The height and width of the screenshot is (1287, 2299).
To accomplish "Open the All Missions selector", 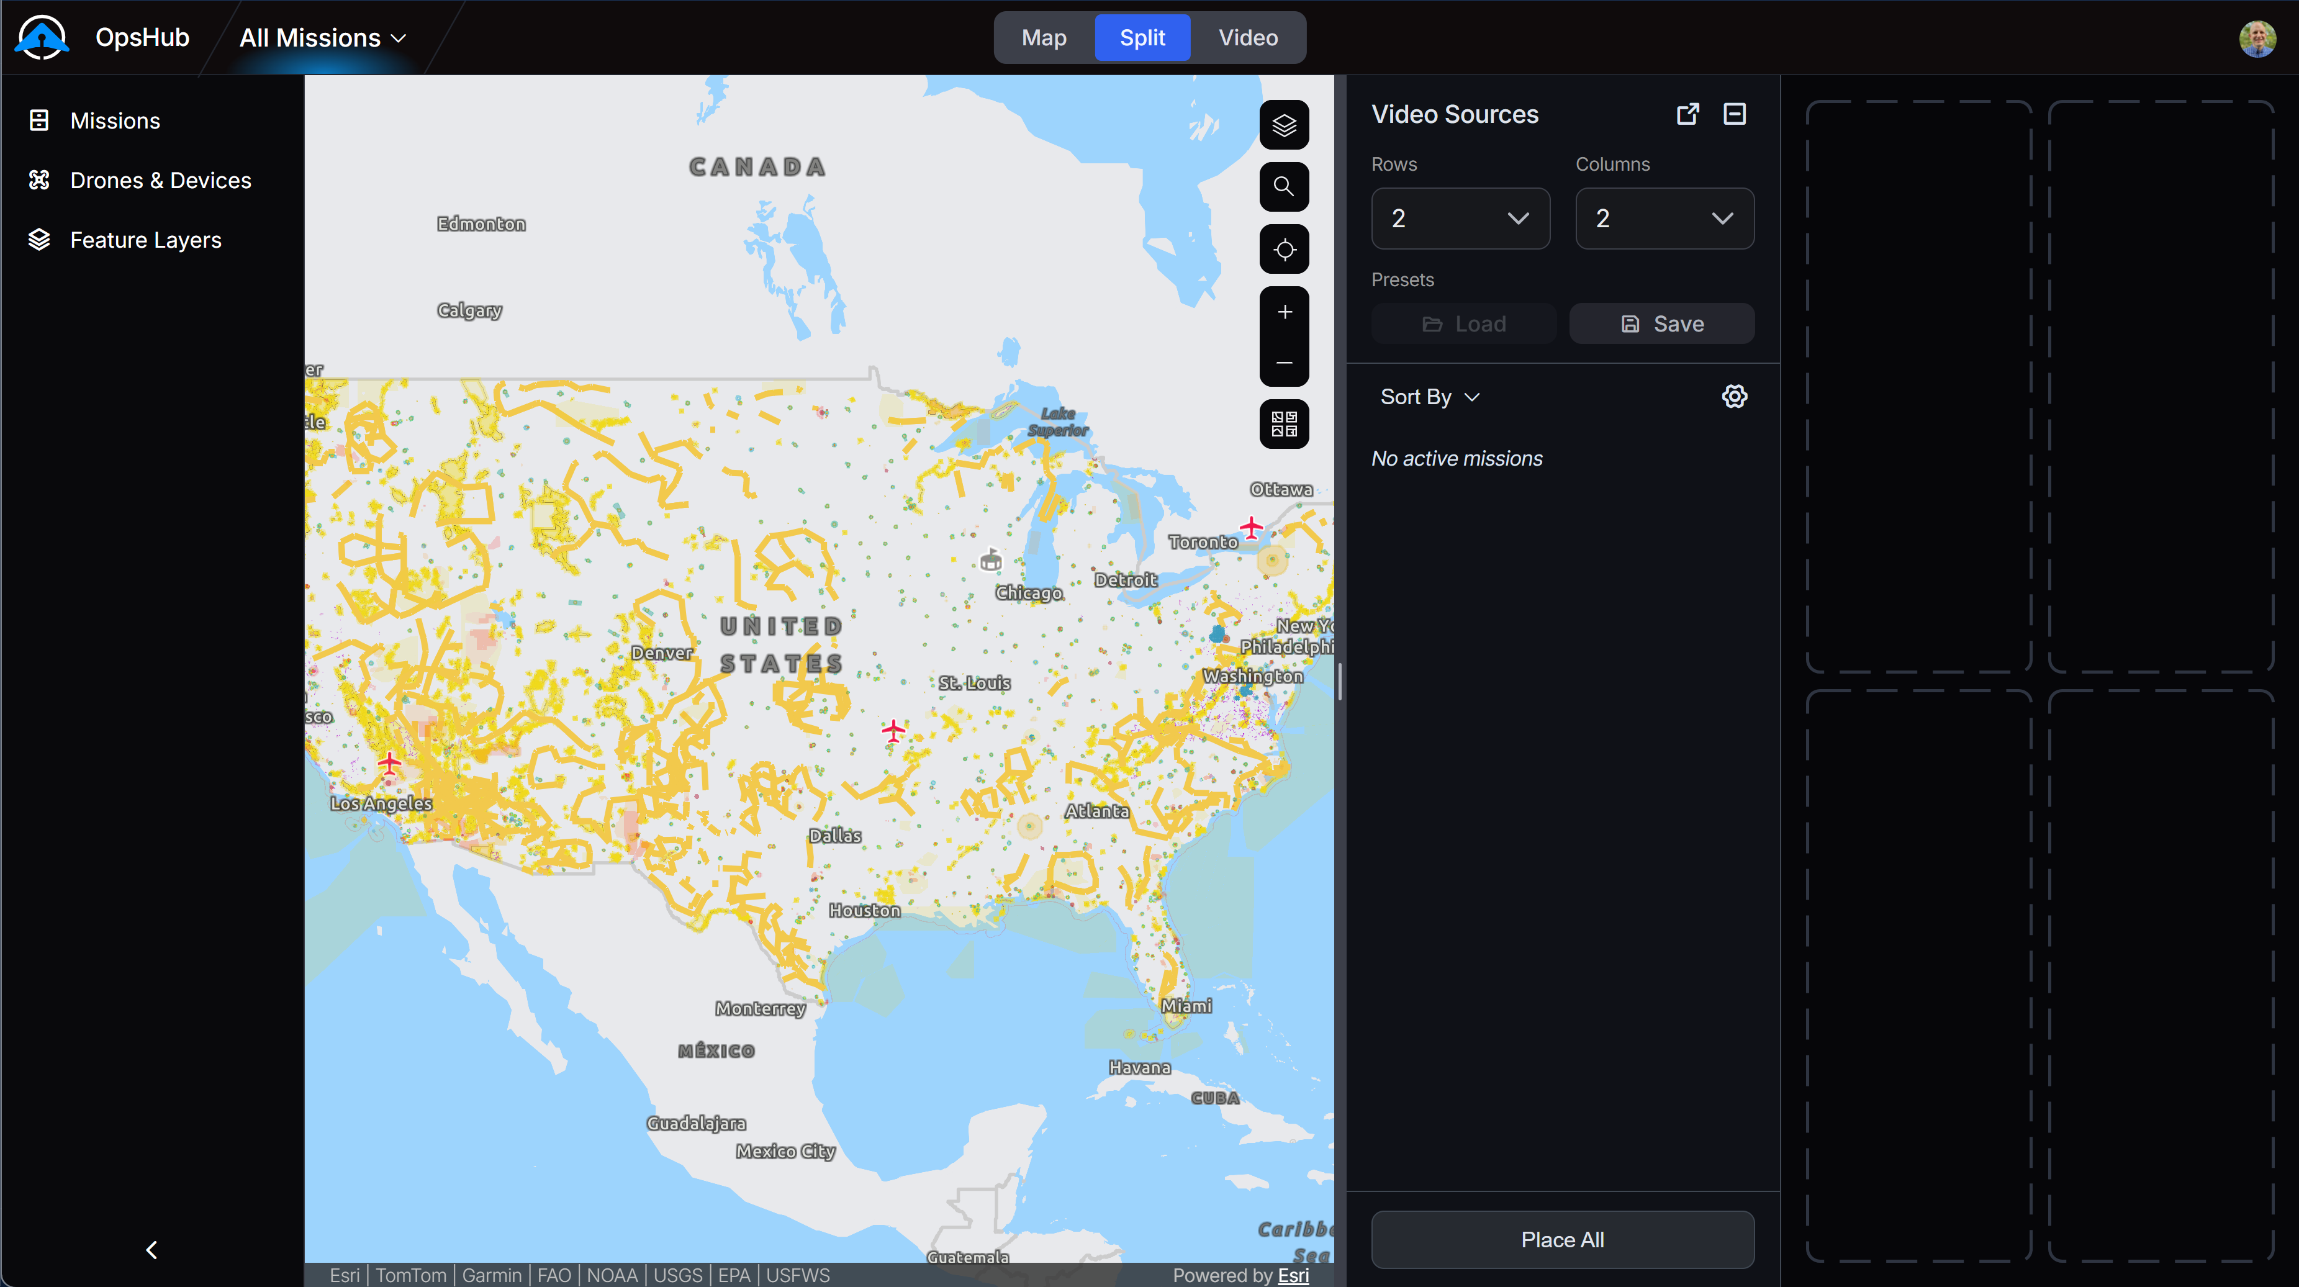I will click(322, 37).
